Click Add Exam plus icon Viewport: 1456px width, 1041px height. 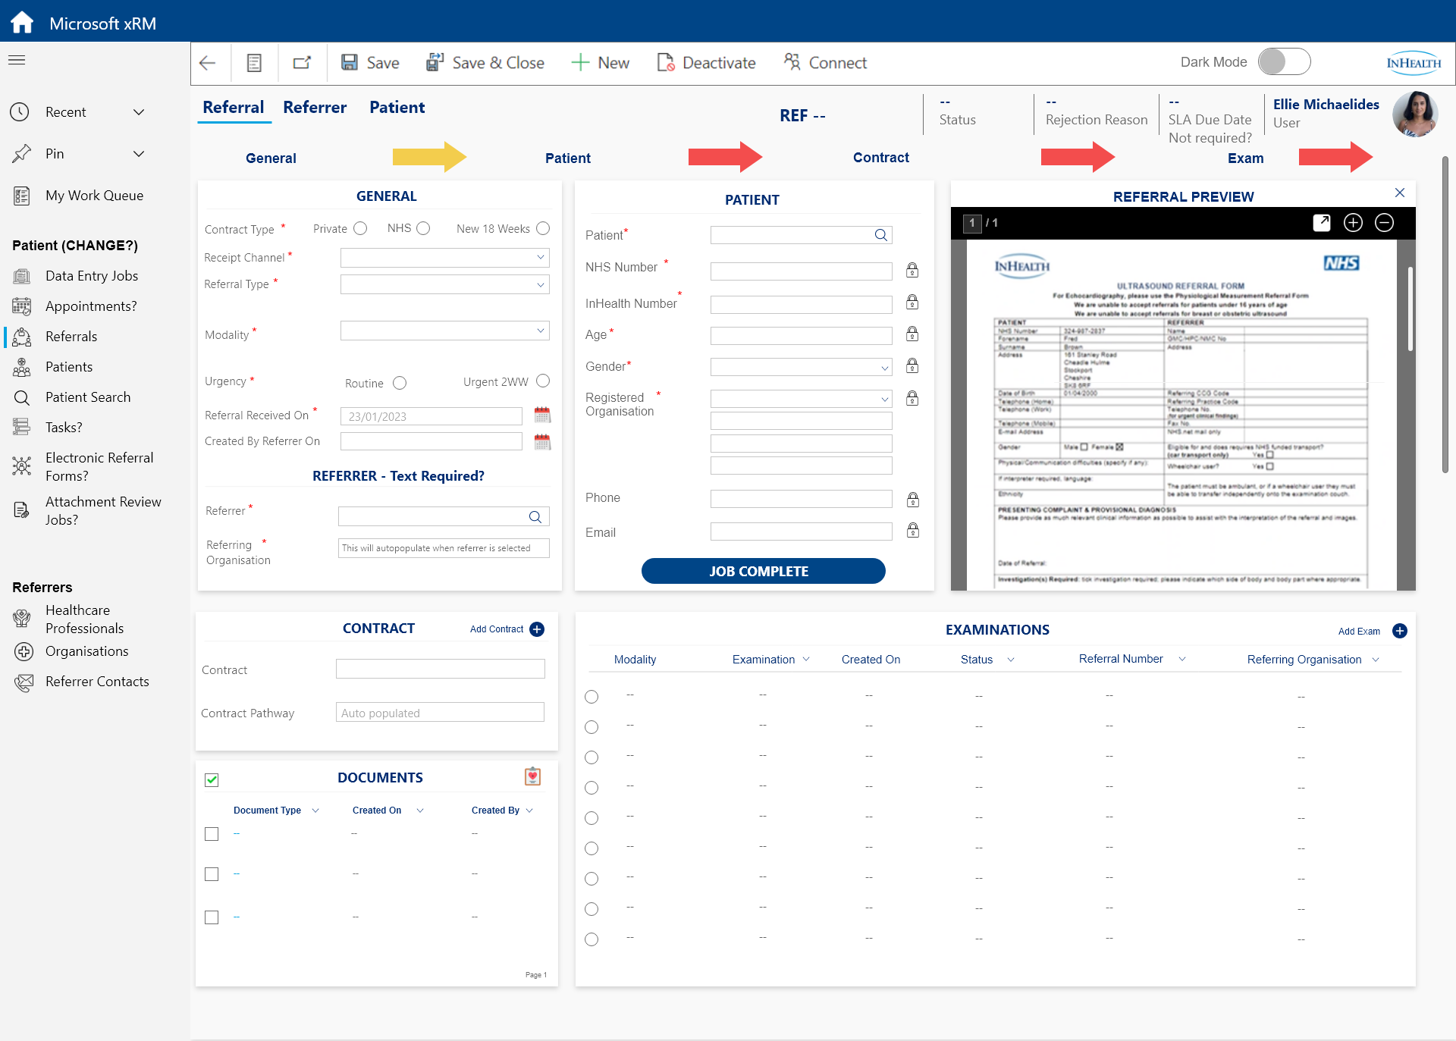coord(1400,631)
